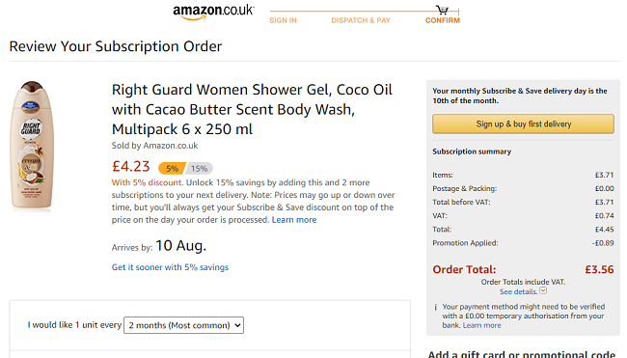Open Learn more about Subscribe & Save pricing
Viewport: 627px width, 358px height.
coord(294,220)
